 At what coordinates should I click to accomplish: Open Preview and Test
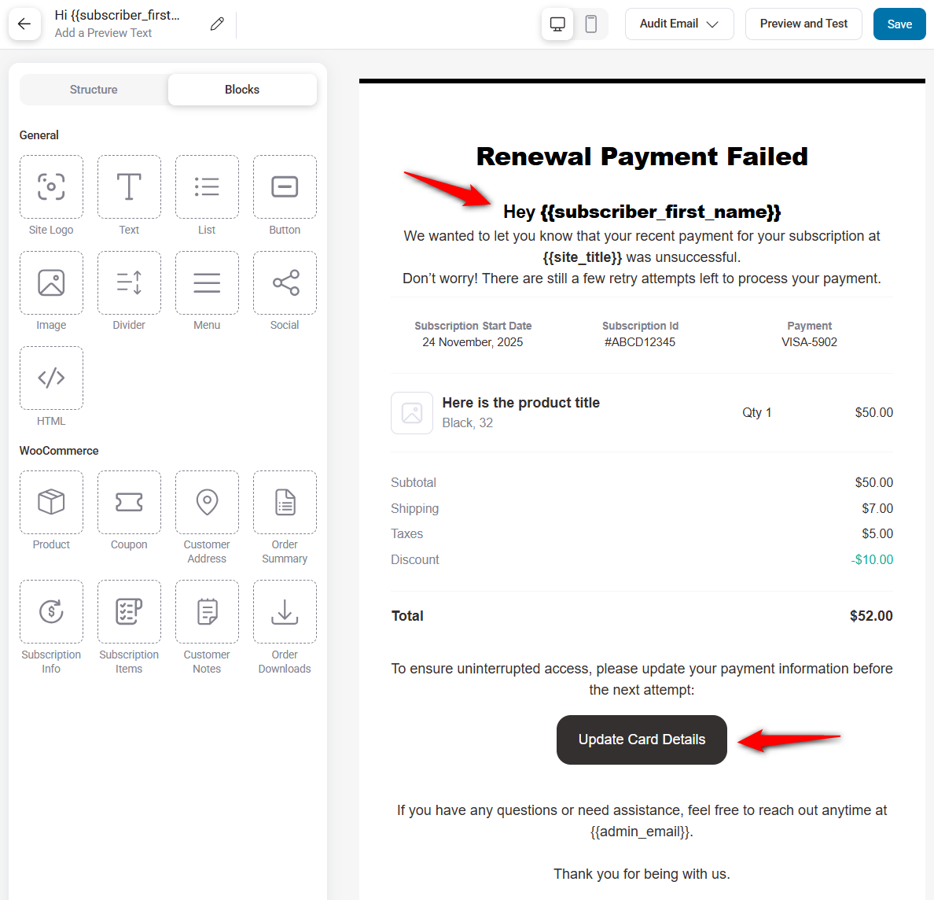(803, 24)
